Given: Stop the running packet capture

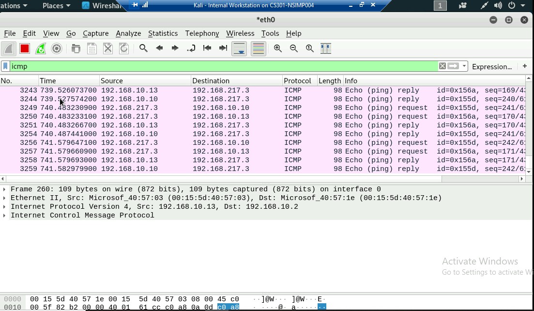Looking at the screenshot, I should pos(25,48).
